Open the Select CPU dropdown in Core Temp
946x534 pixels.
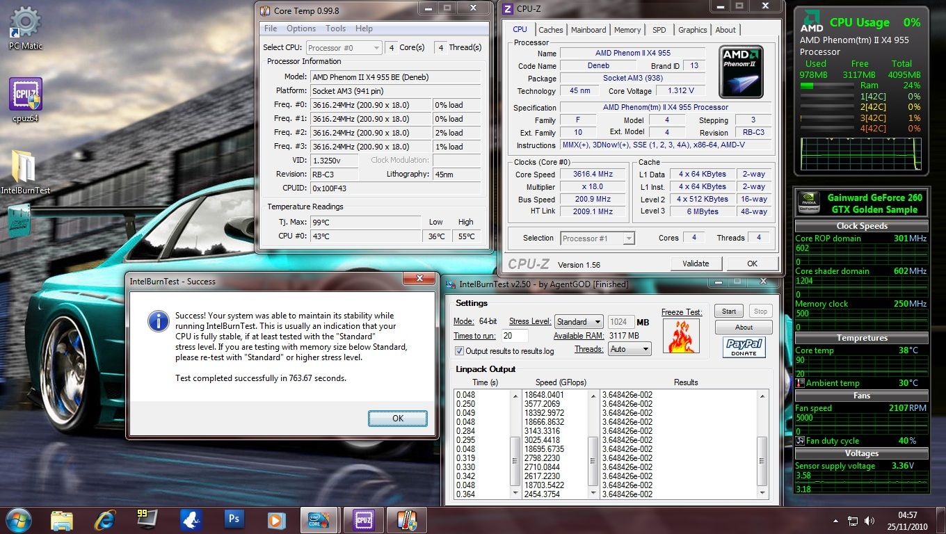click(x=344, y=47)
